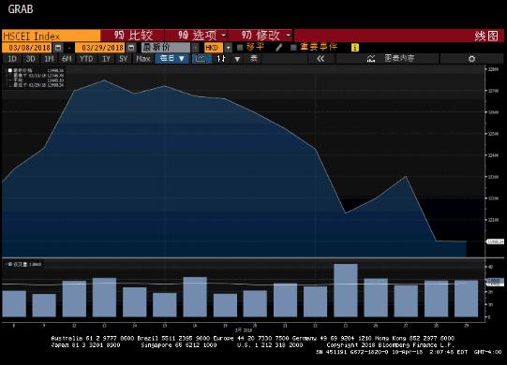Open chart settings gear icon
This screenshot has height=365, width=507.
[x=471, y=59]
